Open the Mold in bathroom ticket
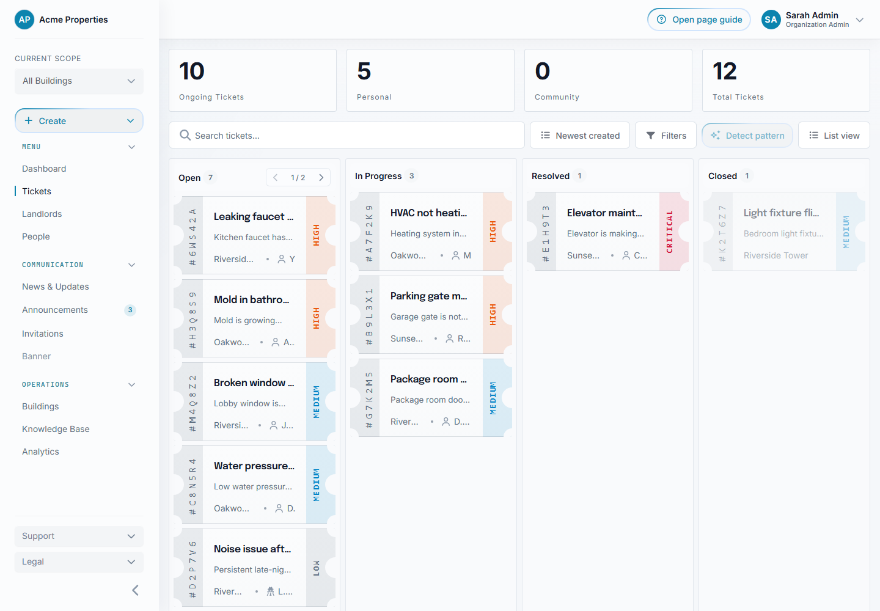Viewport: 880px width, 611px height. pos(254,318)
